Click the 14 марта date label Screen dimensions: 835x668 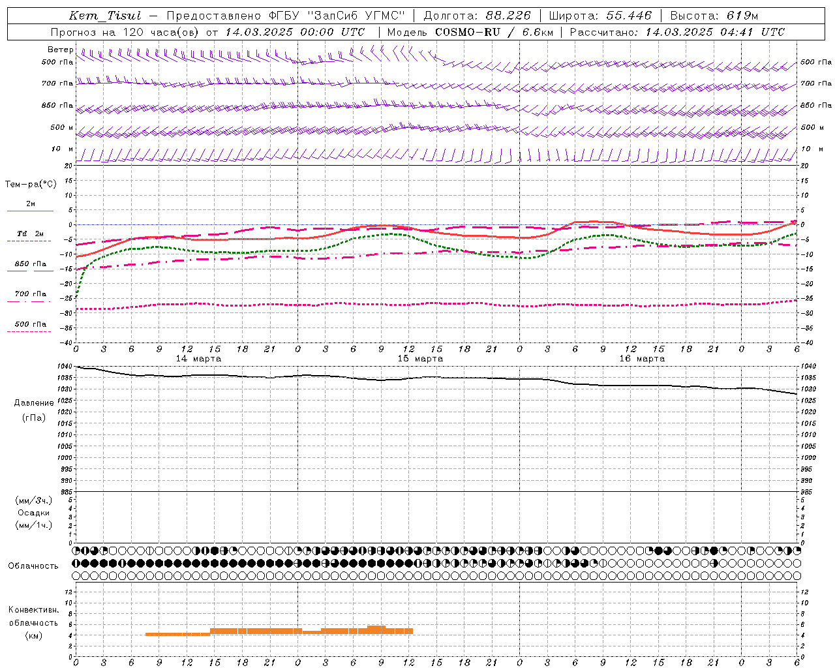198,359
